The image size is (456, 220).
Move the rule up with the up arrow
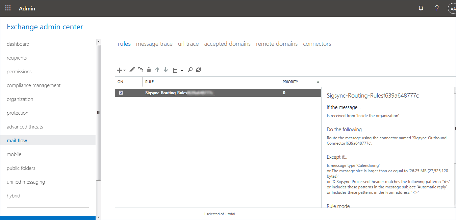click(x=157, y=70)
